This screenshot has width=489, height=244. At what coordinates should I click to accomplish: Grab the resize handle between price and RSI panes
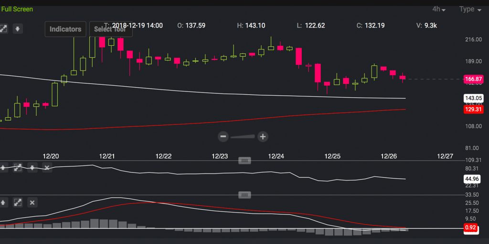coord(244,161)
